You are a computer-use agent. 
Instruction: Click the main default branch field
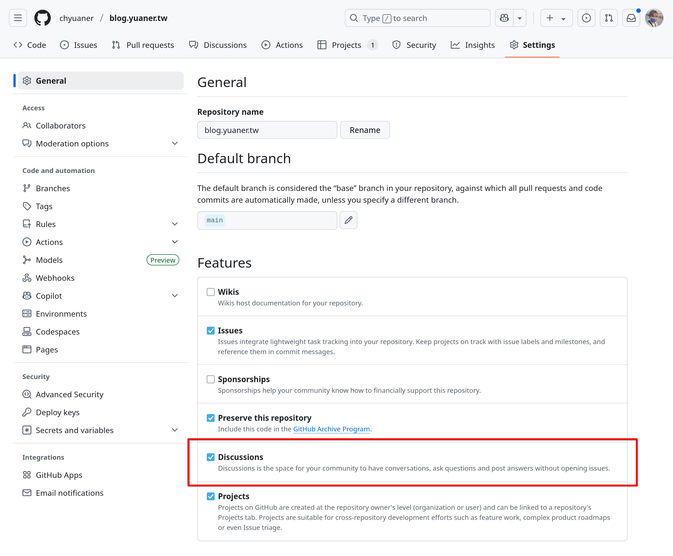click(267, 220)
